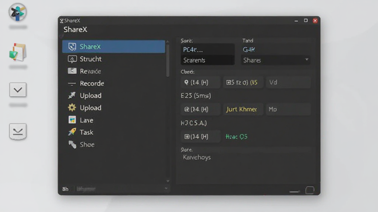This screenshot has height=212, width=378.
Task: Click the Karvehoys text
Action: [197, 157]
